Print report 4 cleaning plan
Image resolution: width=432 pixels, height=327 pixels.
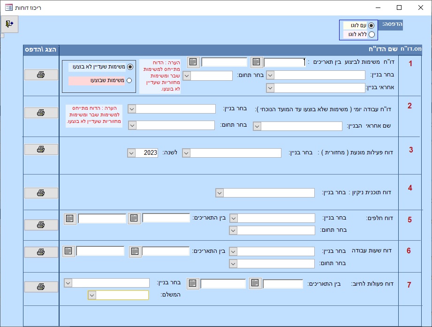pos(41,193)
